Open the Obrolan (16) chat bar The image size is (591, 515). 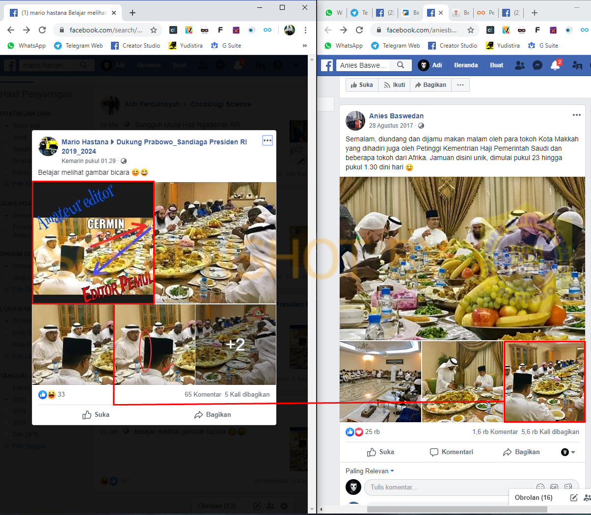pyautogui.click(x=534, y=497)
